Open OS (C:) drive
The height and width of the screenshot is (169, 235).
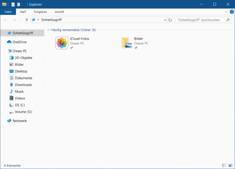(20, 105)
